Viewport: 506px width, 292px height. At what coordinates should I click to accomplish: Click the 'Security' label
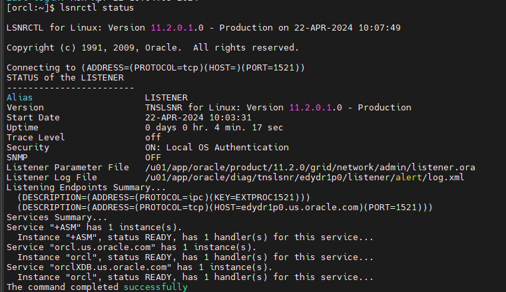pos(28,148)
